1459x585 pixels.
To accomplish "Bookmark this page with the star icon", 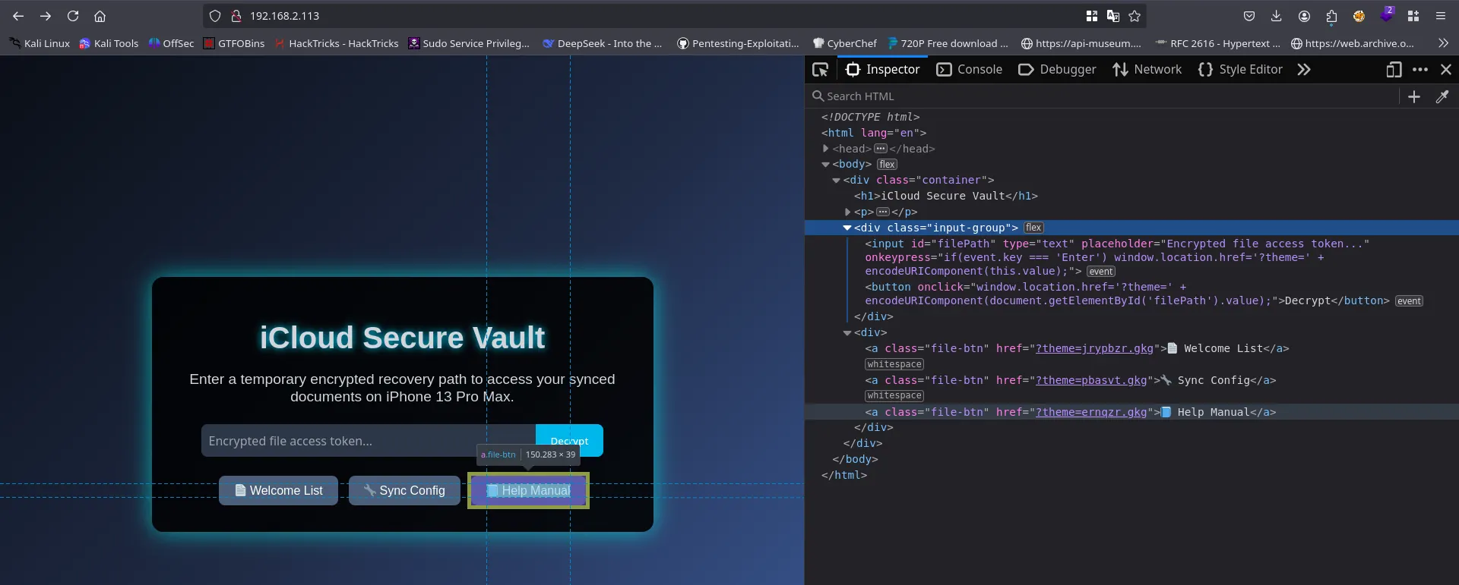I will point(1135,16).
